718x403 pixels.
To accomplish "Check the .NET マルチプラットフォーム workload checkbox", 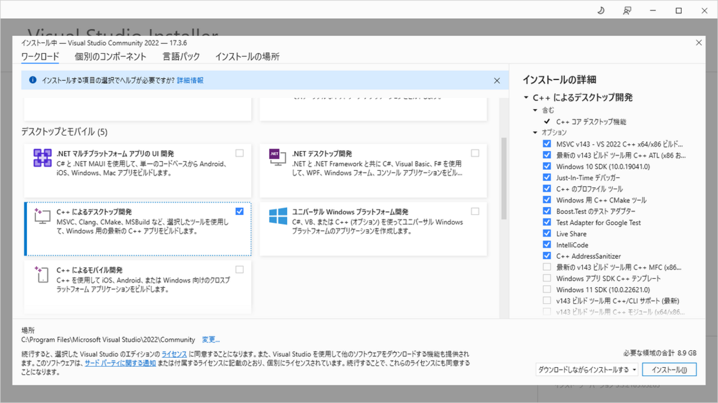I will (x=239, y=153).
